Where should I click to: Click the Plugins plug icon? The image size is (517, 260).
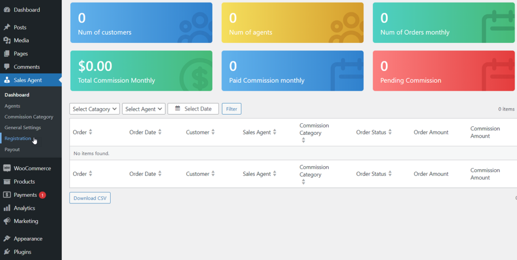(x=7, y=252)
